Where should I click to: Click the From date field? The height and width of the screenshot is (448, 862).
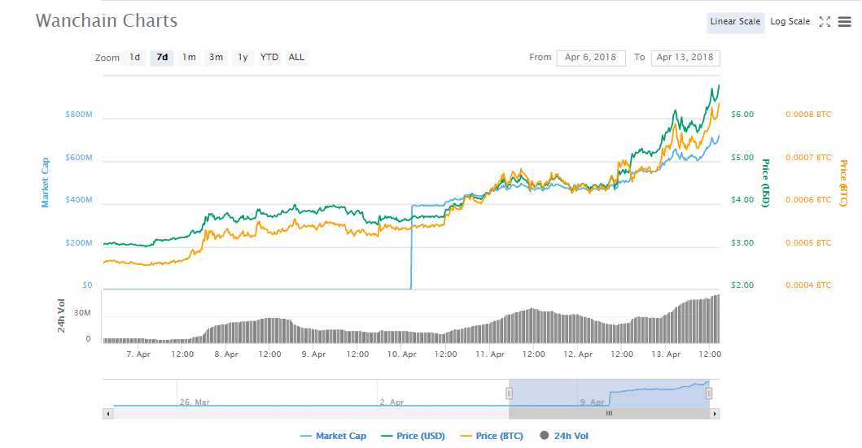[x=591, y=58]
